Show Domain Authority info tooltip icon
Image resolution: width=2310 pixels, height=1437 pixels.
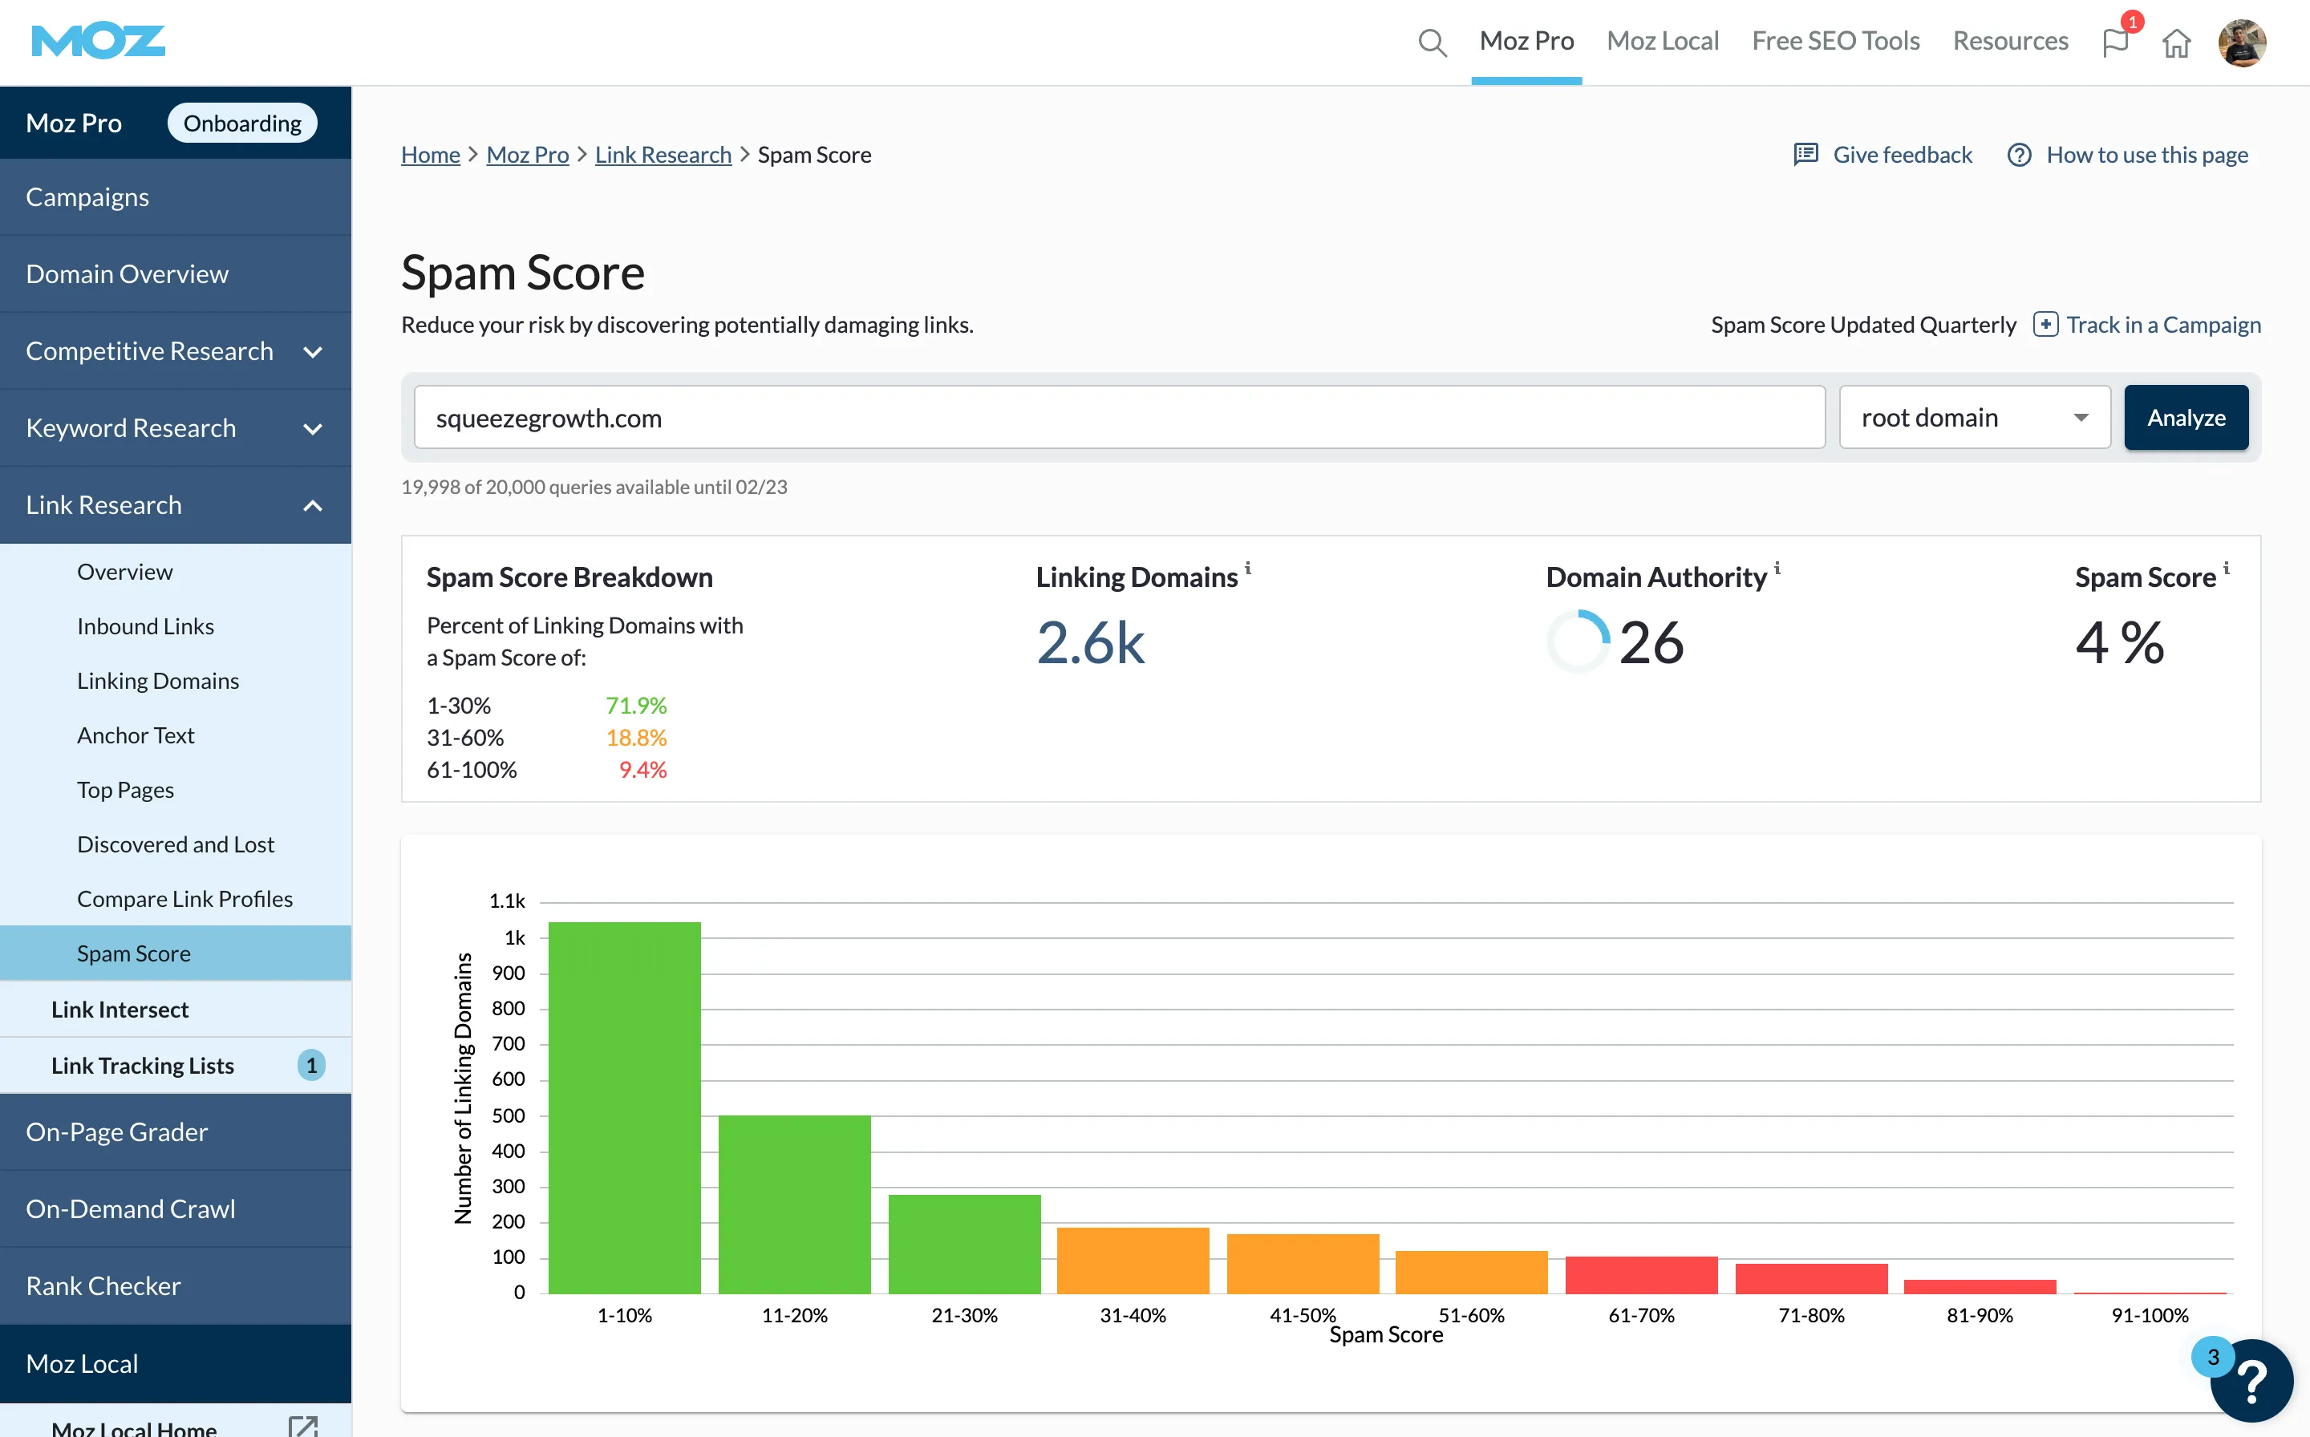tap(1777, 568)
